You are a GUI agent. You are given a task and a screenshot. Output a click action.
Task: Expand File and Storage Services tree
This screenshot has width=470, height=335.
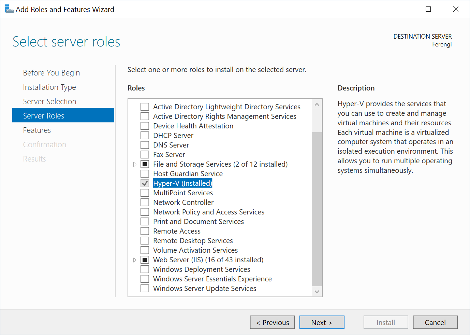point(135,165)
